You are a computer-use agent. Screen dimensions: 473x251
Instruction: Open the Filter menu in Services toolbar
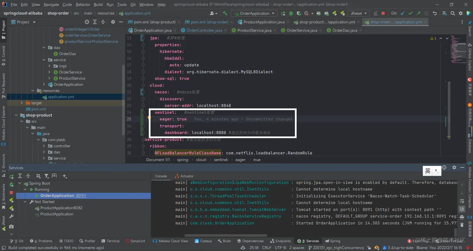pos(47,176)
